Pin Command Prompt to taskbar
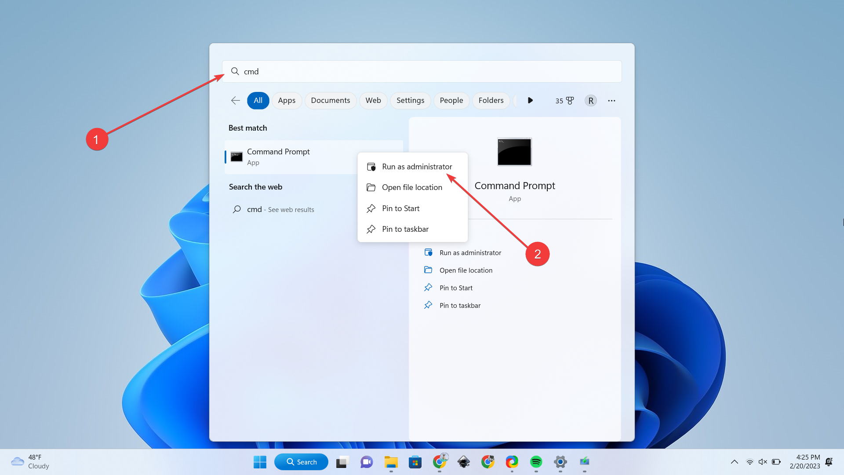This screenshot has height=475, width=844. (404, 229)
